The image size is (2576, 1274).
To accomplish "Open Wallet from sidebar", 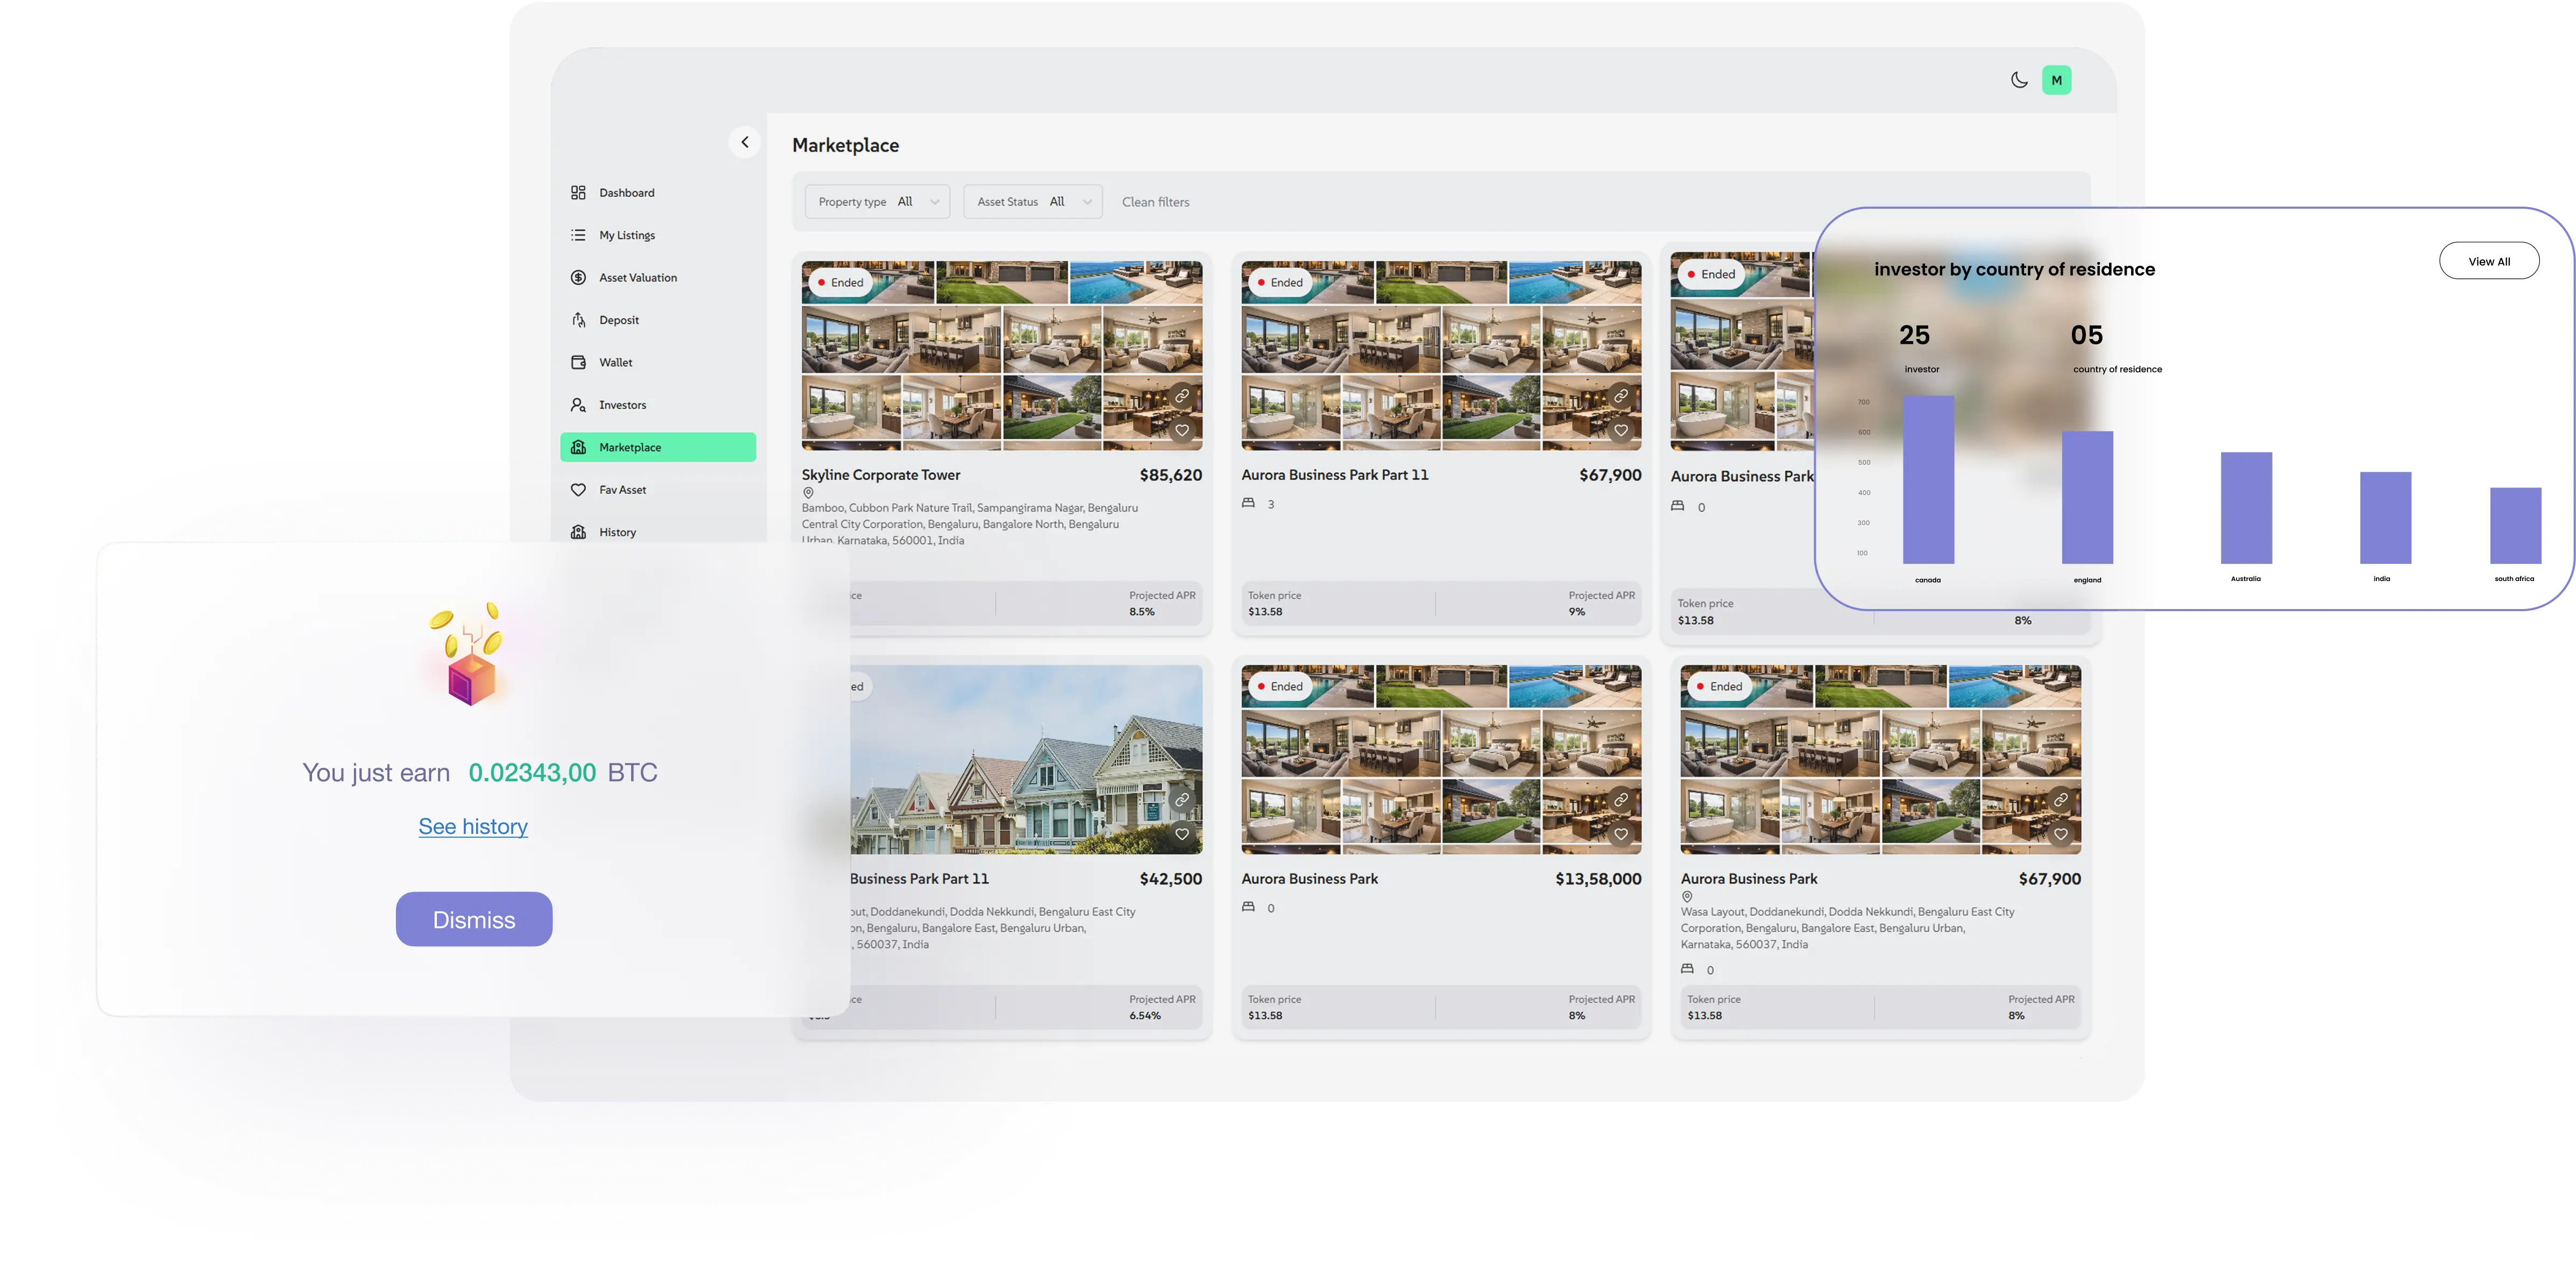I will pos(658,363).
